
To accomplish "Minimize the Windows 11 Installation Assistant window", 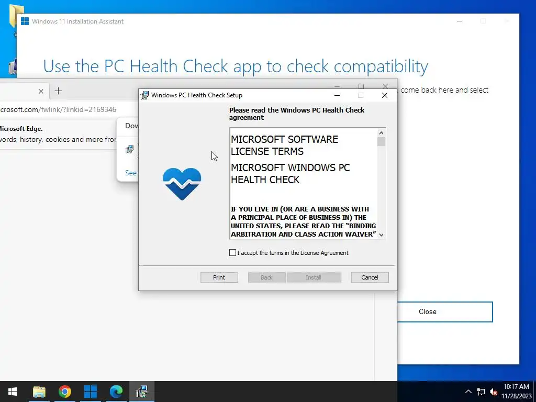I will click(460, 21).
